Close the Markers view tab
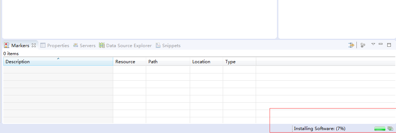 [34, 45]
